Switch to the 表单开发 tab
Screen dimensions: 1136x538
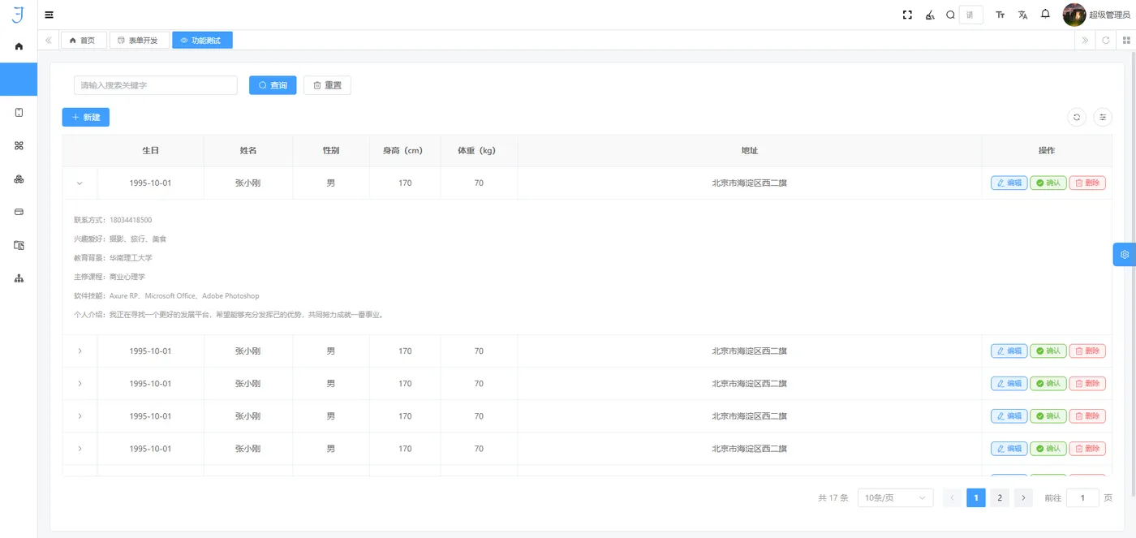139,39
